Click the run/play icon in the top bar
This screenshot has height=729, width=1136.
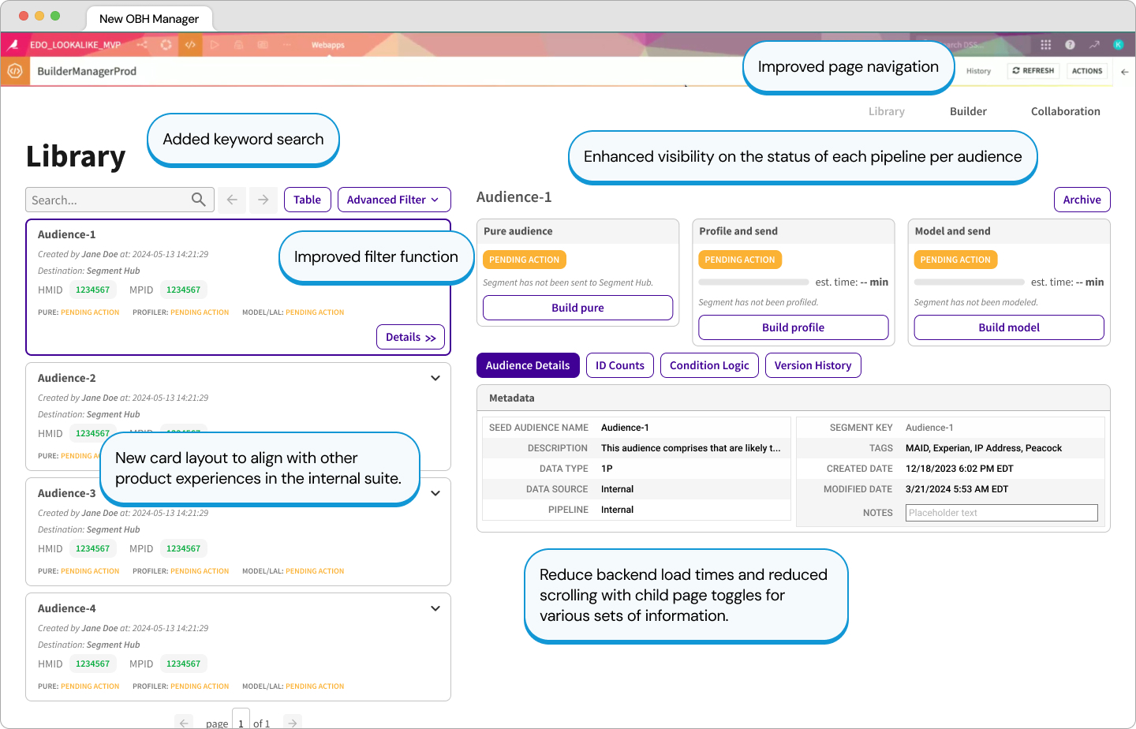click(x=215, y=45)
